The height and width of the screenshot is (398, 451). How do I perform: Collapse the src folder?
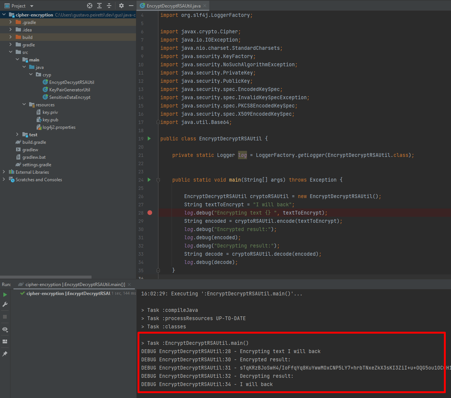(10, 52)
